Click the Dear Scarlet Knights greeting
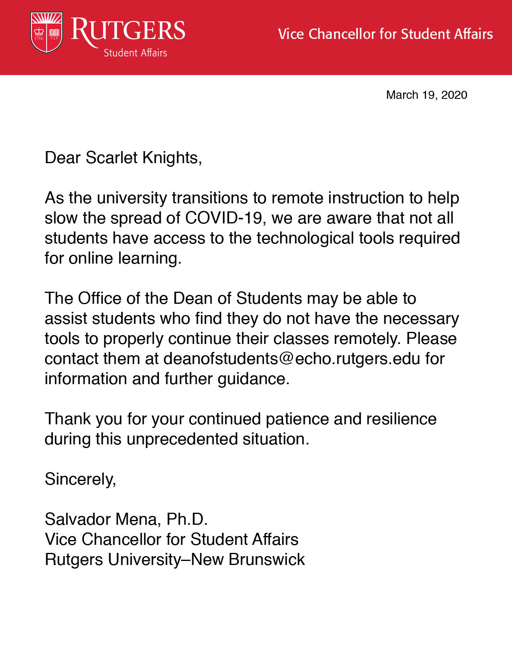This screenshot has height=663, width=512. tap(123, 158)
